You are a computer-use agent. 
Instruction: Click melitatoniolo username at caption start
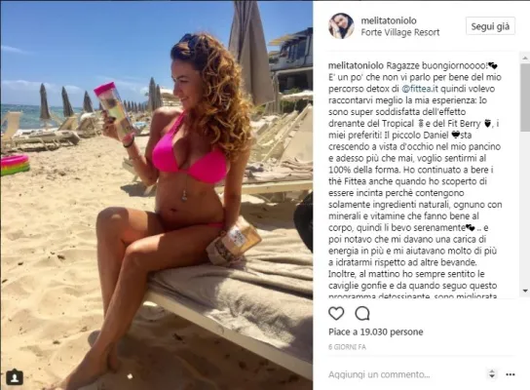pos(356,65)
